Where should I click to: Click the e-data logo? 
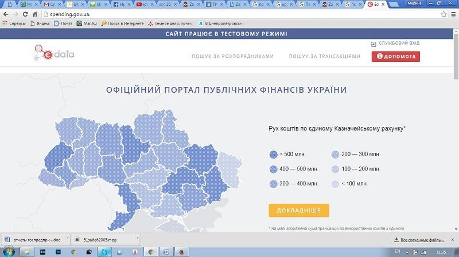(x=53, y=55)
